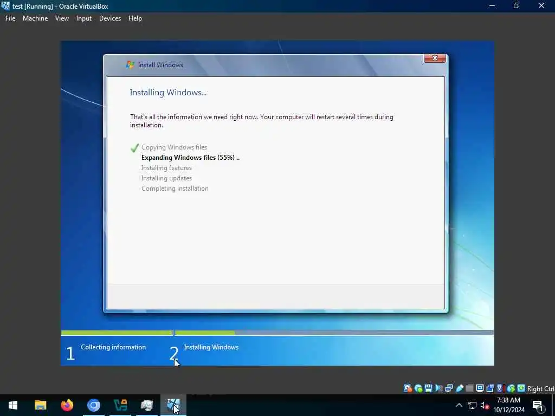Open File Explorer from the taskbar
The height and width of the screenshot is (416, 555).
point(40,405)
